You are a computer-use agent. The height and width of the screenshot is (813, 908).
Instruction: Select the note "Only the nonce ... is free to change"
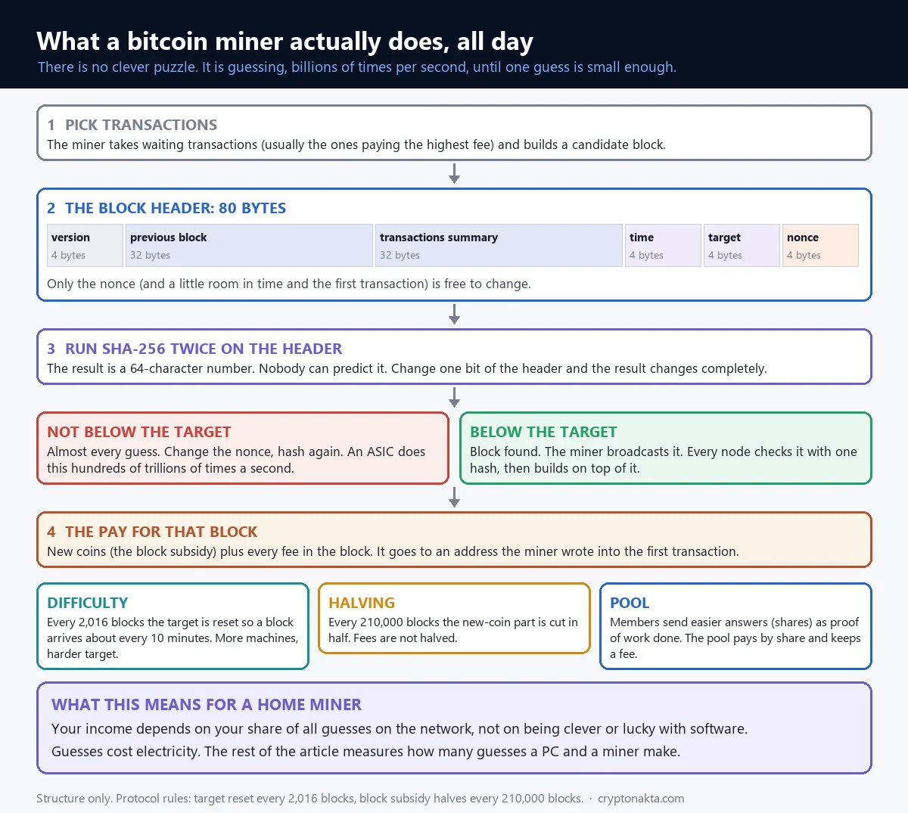(289, 284)
